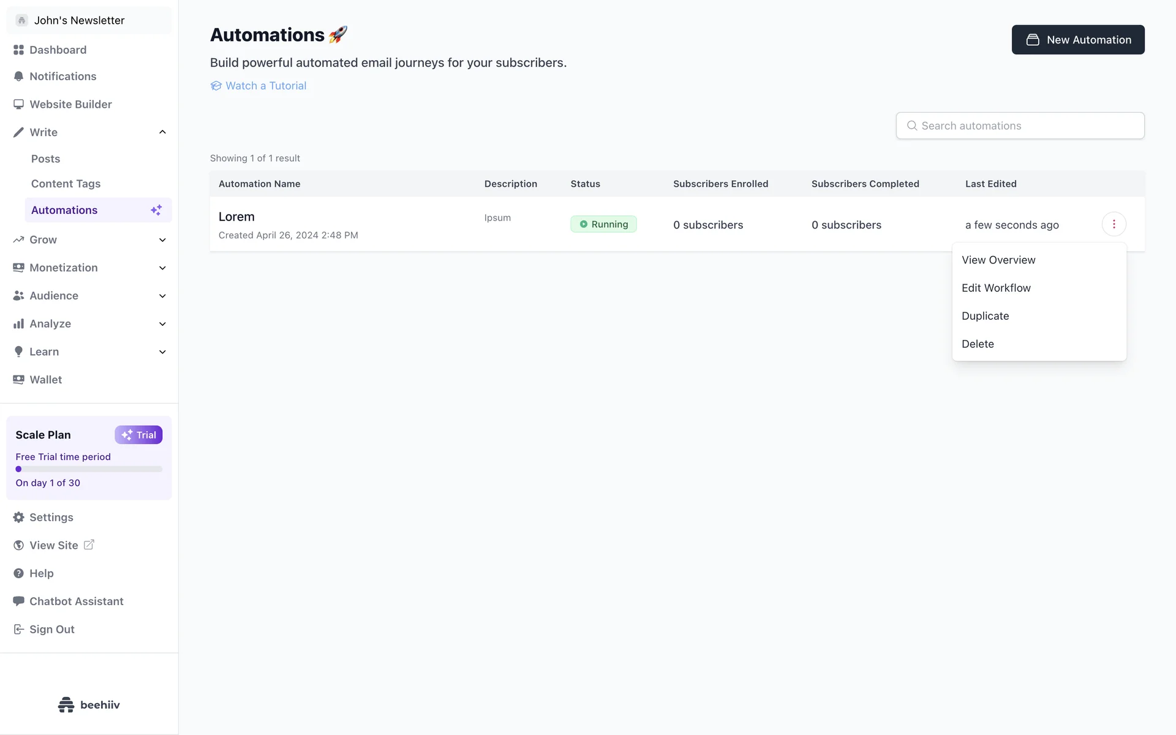Click the Website Builder monitor icon
This screenshot has height=735, width=1176.
18,104
